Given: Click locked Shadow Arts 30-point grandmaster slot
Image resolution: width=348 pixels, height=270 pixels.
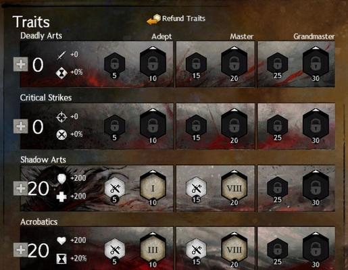Looking at the screenshot, I should tap(316, 188).
